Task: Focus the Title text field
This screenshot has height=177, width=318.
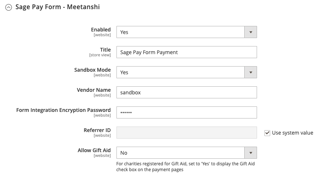Action: point(187,52)
